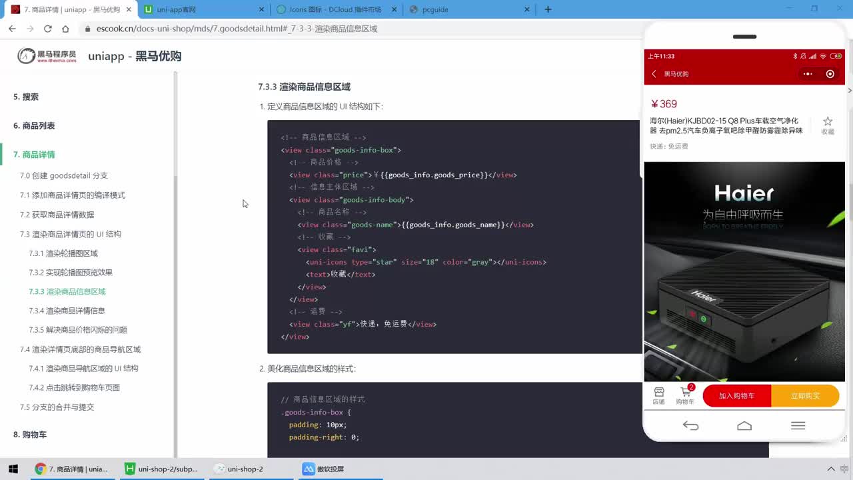Go to 7.3.5 解决商品价格闪烁的问题
This screenshot has width=853, height=480.
click(78, 329)
